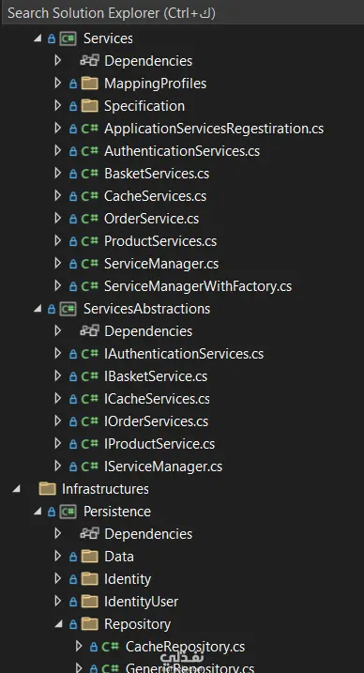Click C# icon of ApplicationServicesRegestiration.cs
The width and height of the screenshot is (364, 673).
pyautogui.click(x=90, y=129)
